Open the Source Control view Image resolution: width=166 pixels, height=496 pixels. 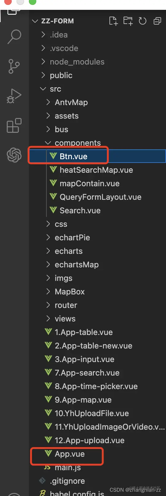coord(14,66)
